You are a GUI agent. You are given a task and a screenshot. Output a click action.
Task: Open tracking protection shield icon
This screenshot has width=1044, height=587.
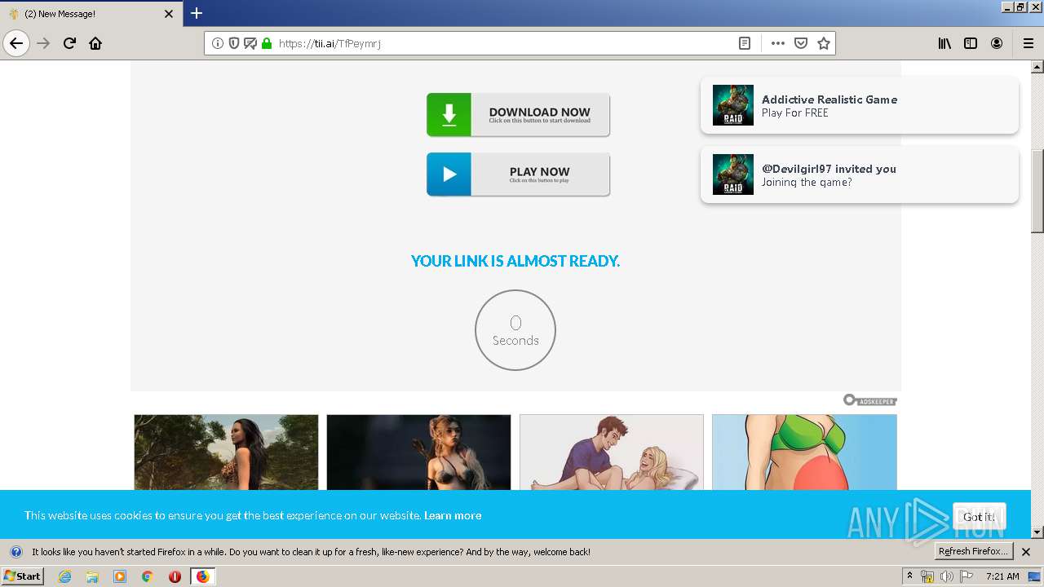coord(234,43)
